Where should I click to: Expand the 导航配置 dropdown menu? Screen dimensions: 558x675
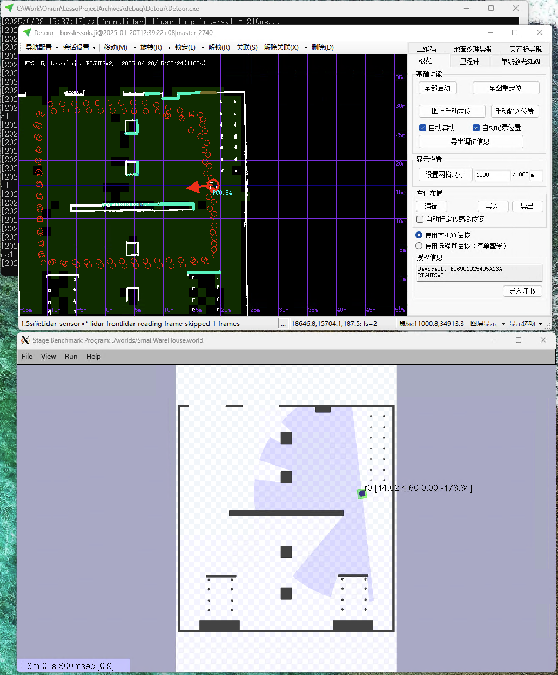click(x=42, y=47)
